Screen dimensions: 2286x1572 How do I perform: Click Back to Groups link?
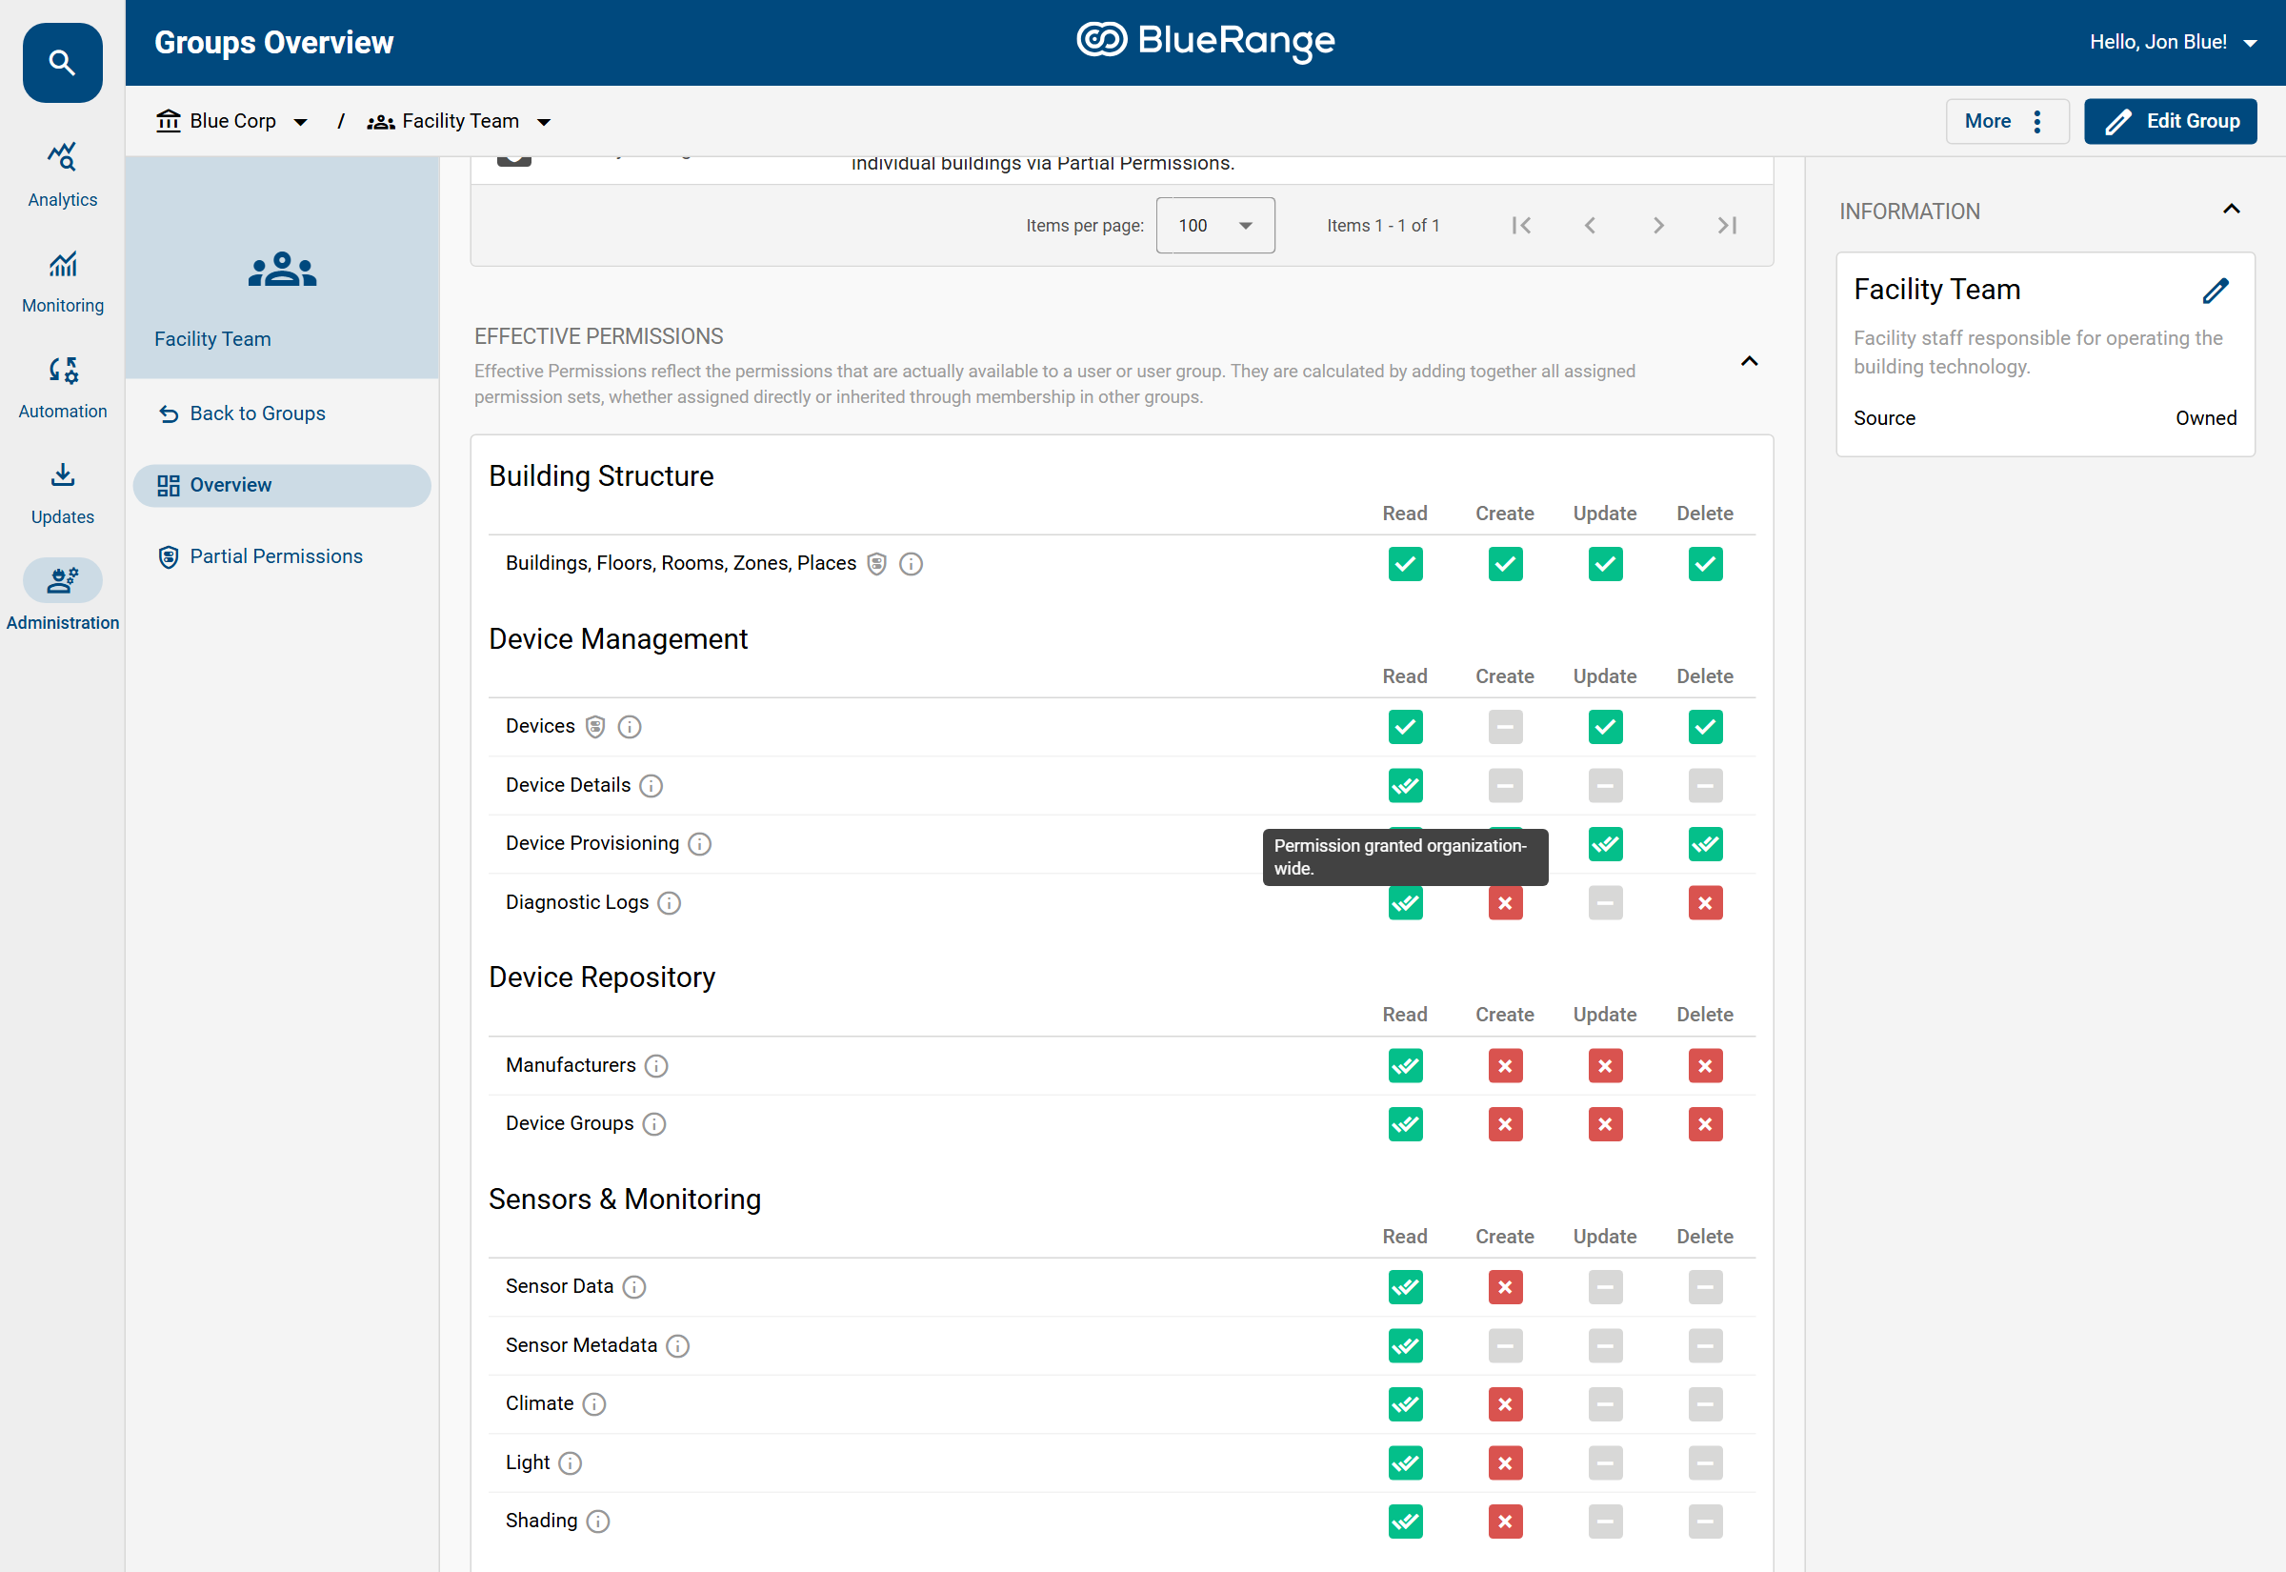click(x=242, y=413)
